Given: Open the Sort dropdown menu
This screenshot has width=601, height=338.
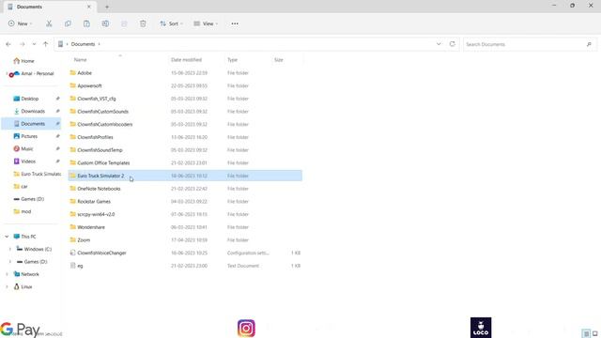Looking at the screenshot, I should point(171,23).
